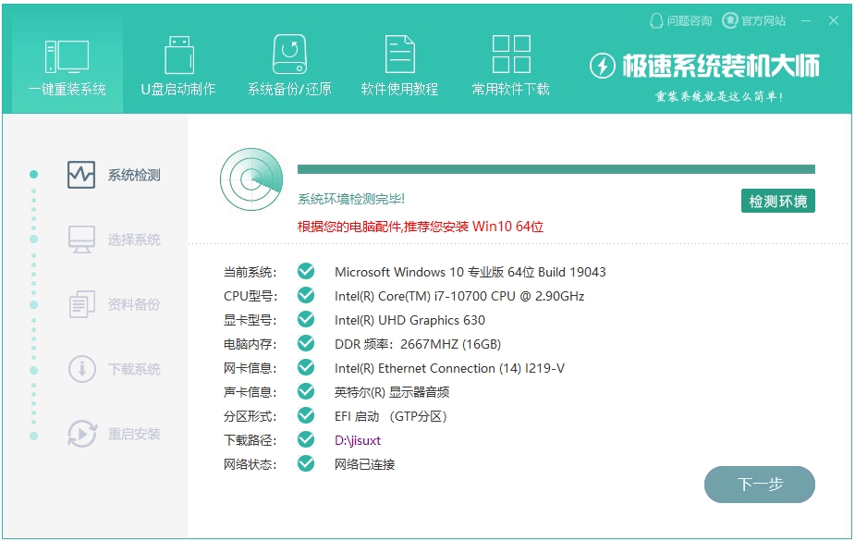Click the 检测环境 button
Image resolution: width=855 pixels, height=541 pixels.
[x=777, y=202]
